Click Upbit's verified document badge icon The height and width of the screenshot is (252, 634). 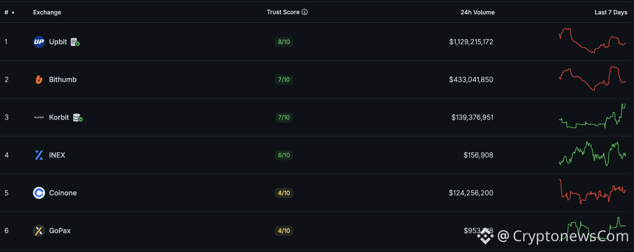75,42
